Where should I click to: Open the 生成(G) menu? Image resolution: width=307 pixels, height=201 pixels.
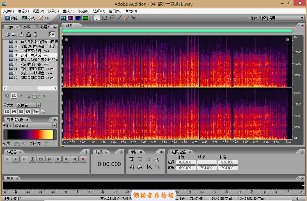click(x=68, y=11)
